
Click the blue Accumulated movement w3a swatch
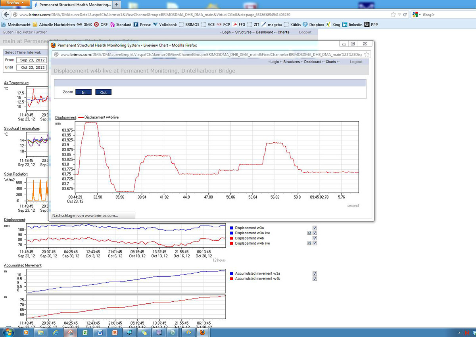232,274
